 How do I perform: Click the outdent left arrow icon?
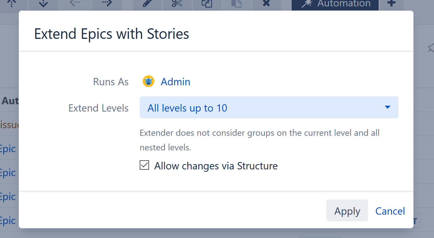[x=75, y=4]
